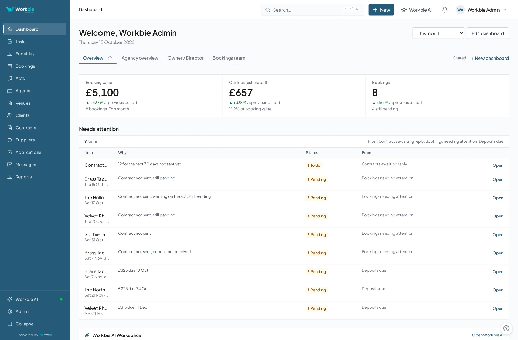Open the The North... £275 deposit row

tap(294, 292)
